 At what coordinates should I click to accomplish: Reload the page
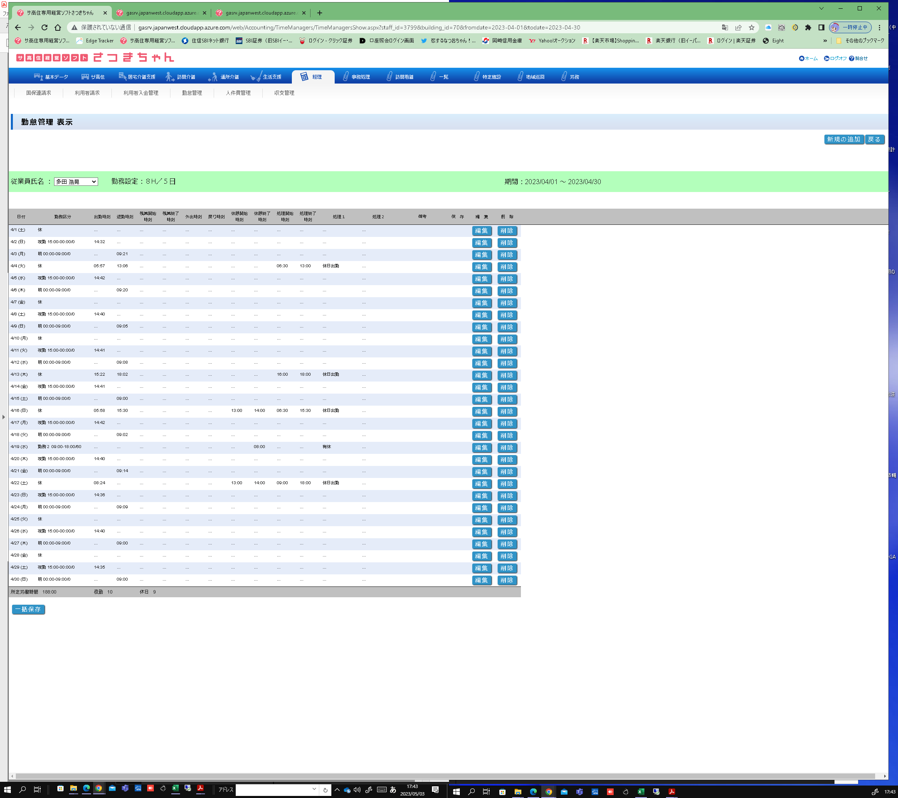44,27
